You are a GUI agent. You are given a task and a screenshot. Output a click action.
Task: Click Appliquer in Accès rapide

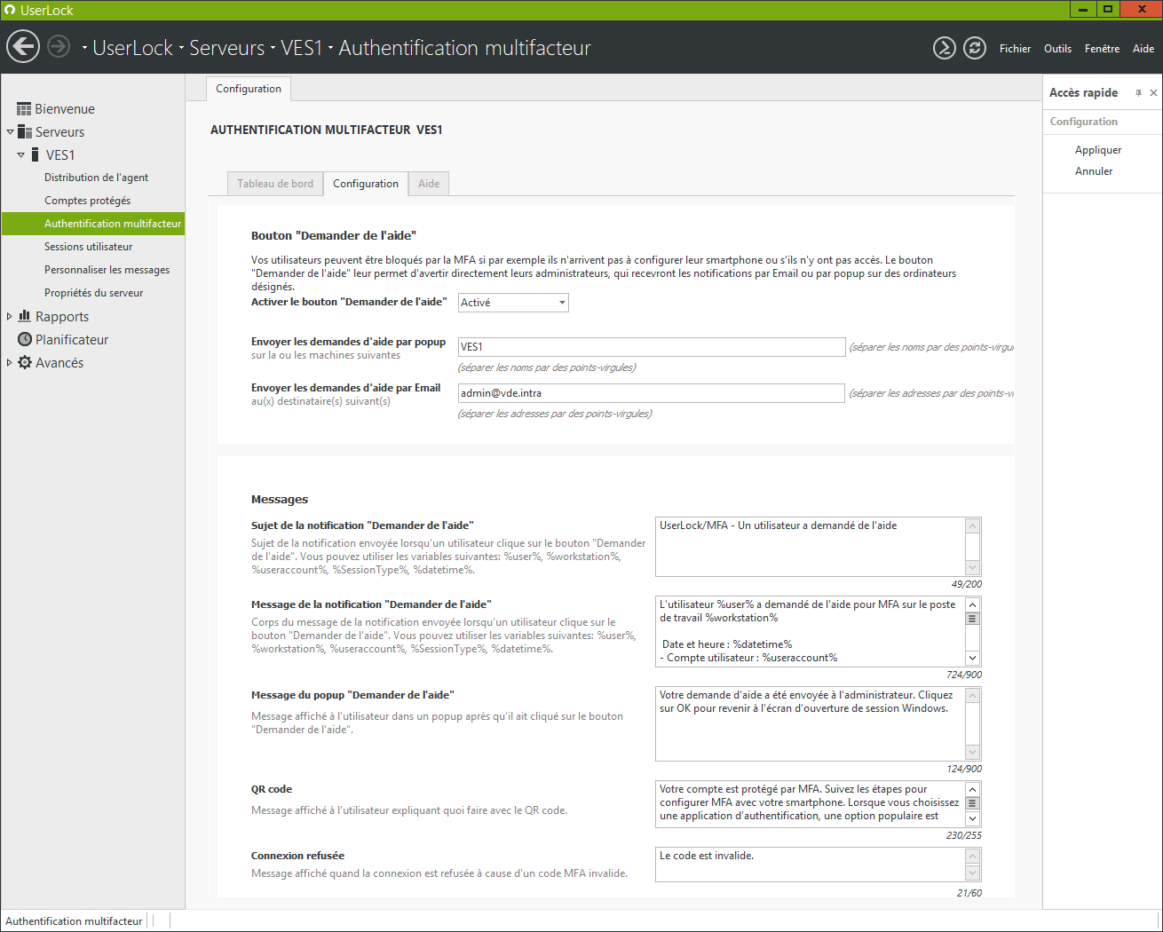point(1098,150)
